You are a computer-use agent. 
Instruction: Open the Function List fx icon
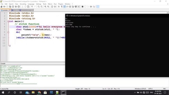tap(73, 7)
